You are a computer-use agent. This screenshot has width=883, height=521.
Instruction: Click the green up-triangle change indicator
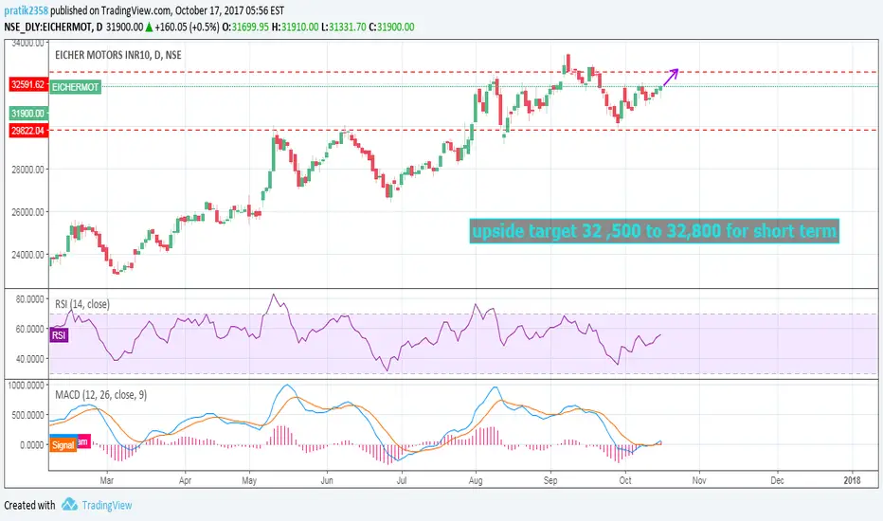pos(150,27)
